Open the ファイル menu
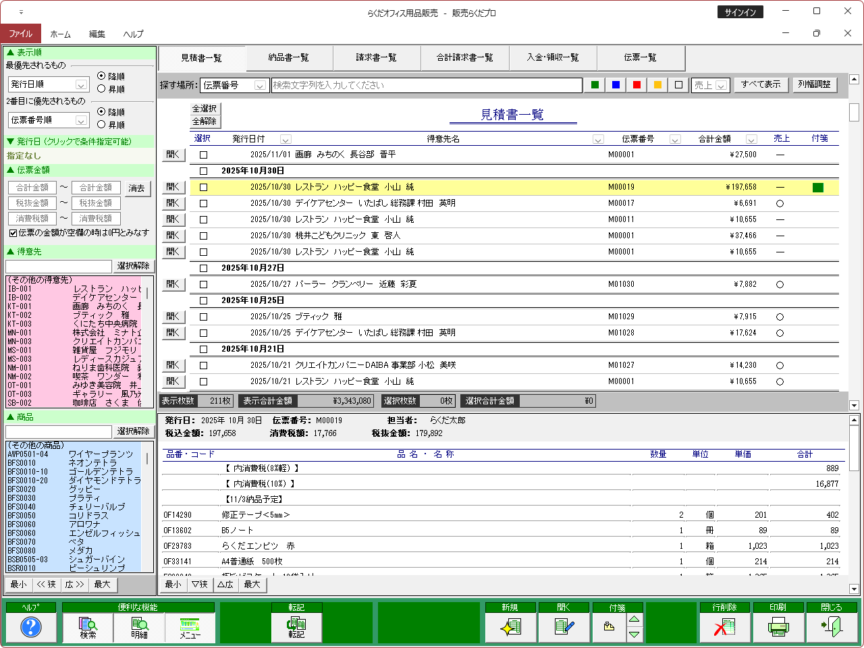This screenshot has width=864, height=648. tap(21, 34)
